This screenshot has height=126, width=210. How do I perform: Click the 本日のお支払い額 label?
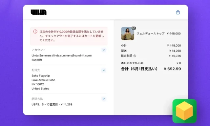pyautogui.click(x=132, y=63)
